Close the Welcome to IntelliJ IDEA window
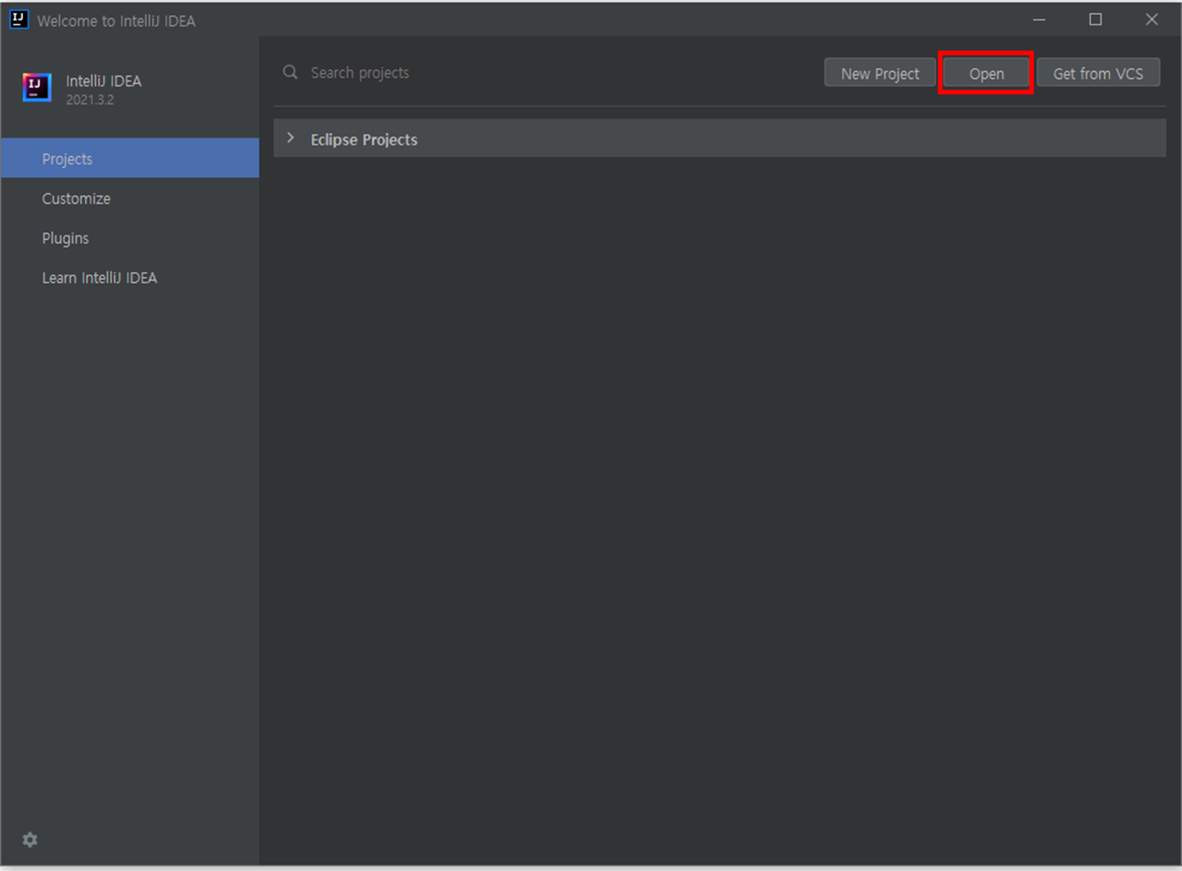 point(1151,19)
